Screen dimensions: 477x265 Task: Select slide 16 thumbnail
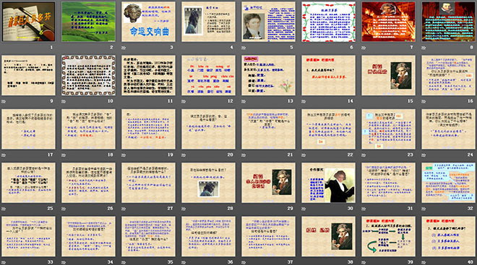point(449,75)
